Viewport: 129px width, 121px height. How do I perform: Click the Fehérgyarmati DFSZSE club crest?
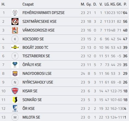15,13
